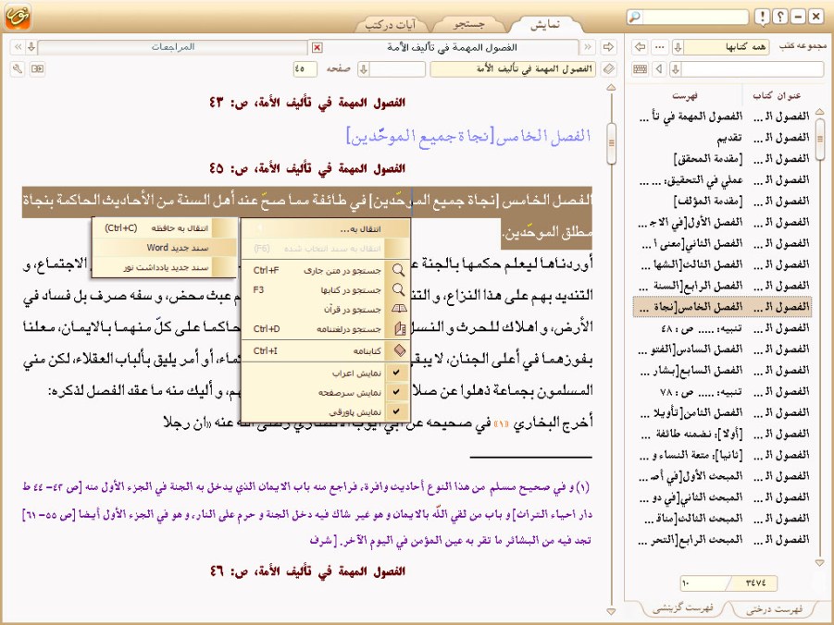Click the left-arrow icon in the book collection bar
Image resolution: width=834 pixels, height=625 pixels.
641,47
